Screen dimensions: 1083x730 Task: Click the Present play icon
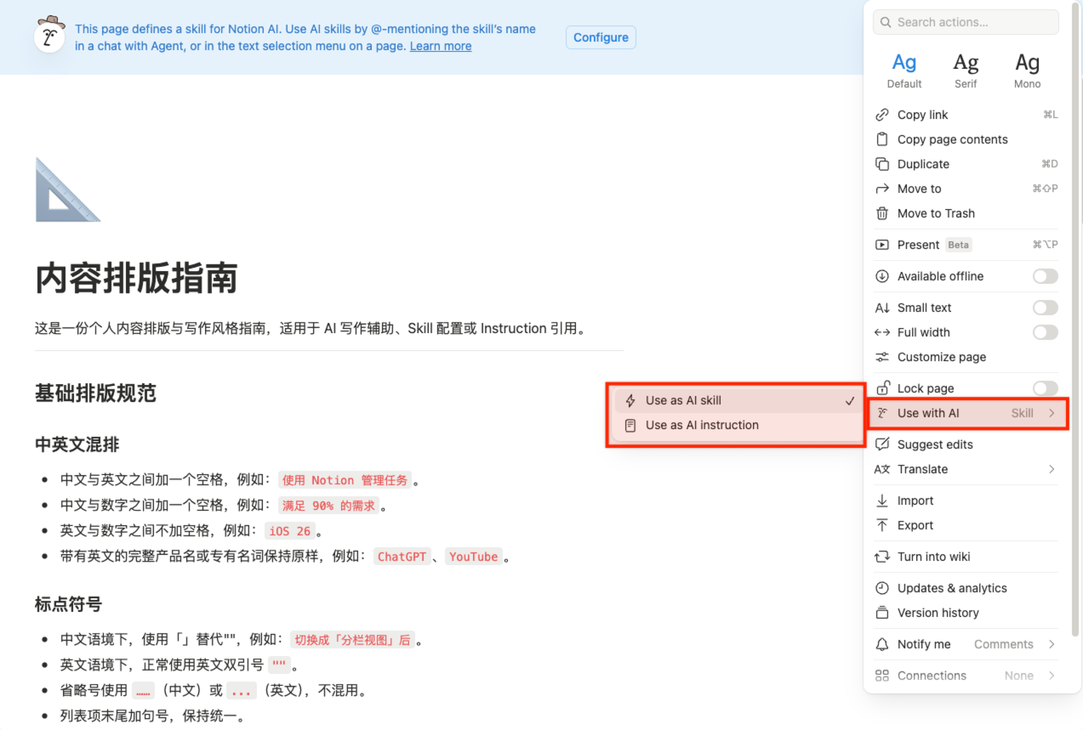tap(882, 245)
